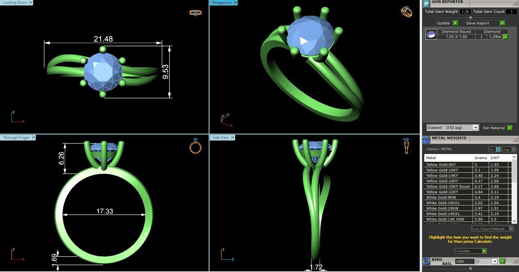This screenshot has height=272, width=519.
Task: Click green apply arrow in Ring Rail
Action: point(502,261)
